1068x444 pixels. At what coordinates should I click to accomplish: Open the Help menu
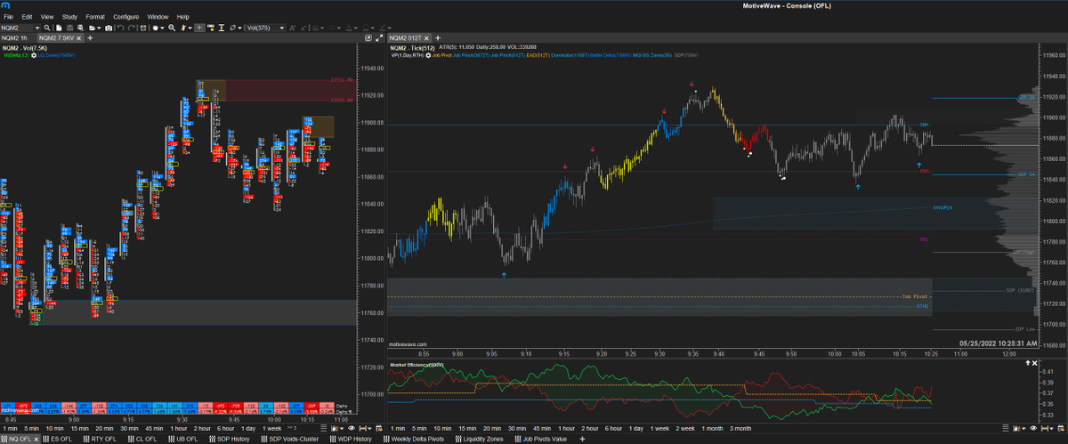[182, 16]
